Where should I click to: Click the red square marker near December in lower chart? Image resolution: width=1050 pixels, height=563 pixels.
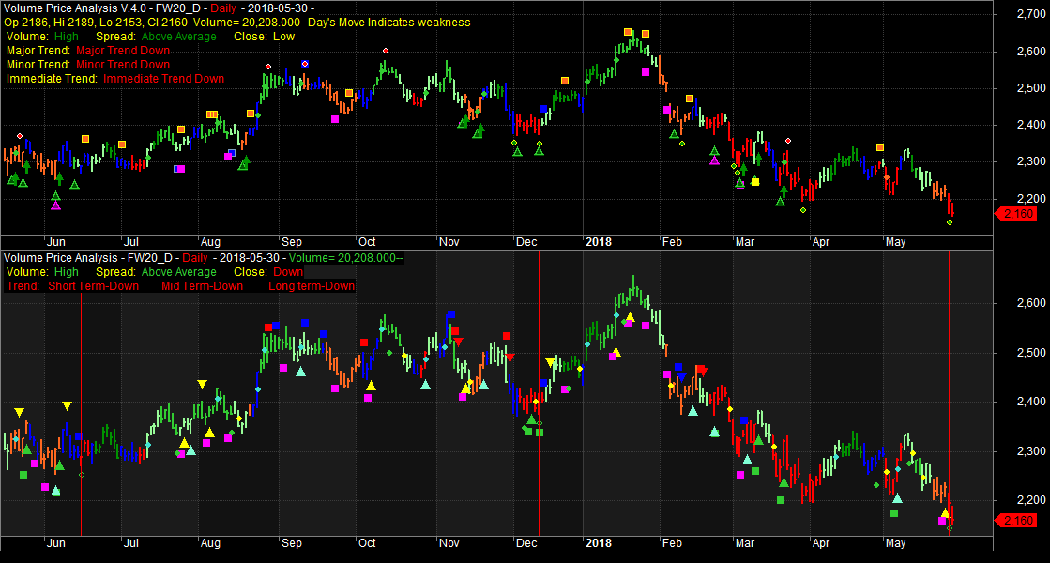(507, 335)
